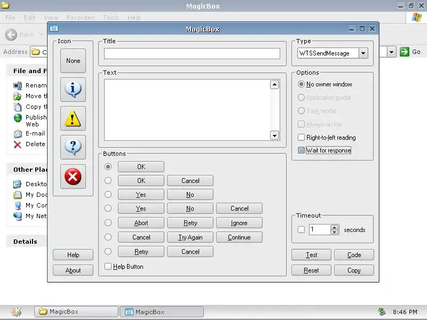The height and width of the screenshot is (320, 427).
Task: Click the Help button at bottom left
Action: [x=73, y=255]
